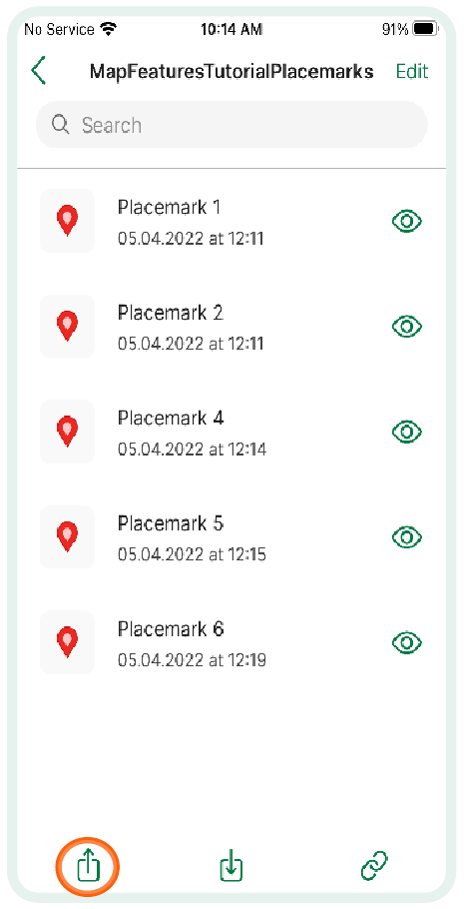Image resolution: width=464 pixels, height=909 pixels.
Task: Go back using the green chevron
Action: [38, 71]
